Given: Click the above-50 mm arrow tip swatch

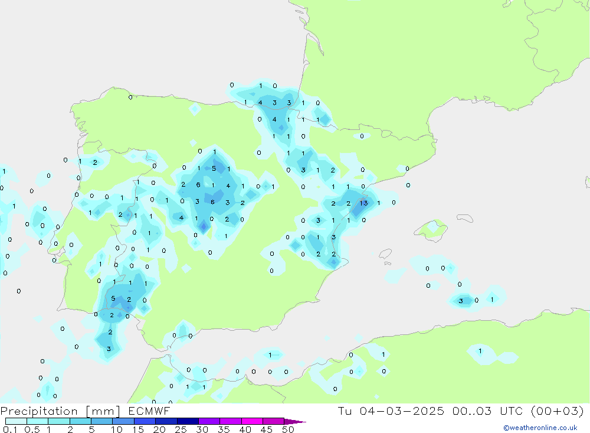Looking at the screenshot, I should tap(294, 422).
